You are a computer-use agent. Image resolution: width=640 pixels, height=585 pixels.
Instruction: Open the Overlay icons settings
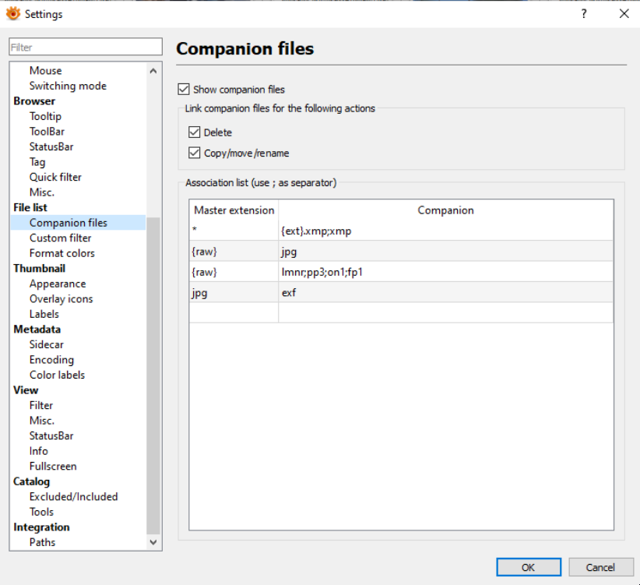61,299
